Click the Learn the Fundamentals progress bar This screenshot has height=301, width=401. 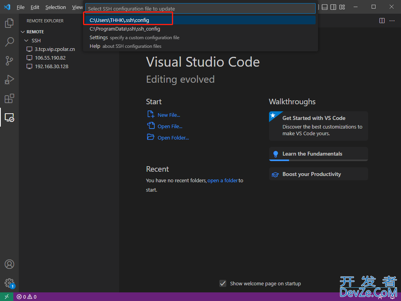[318, 160]
